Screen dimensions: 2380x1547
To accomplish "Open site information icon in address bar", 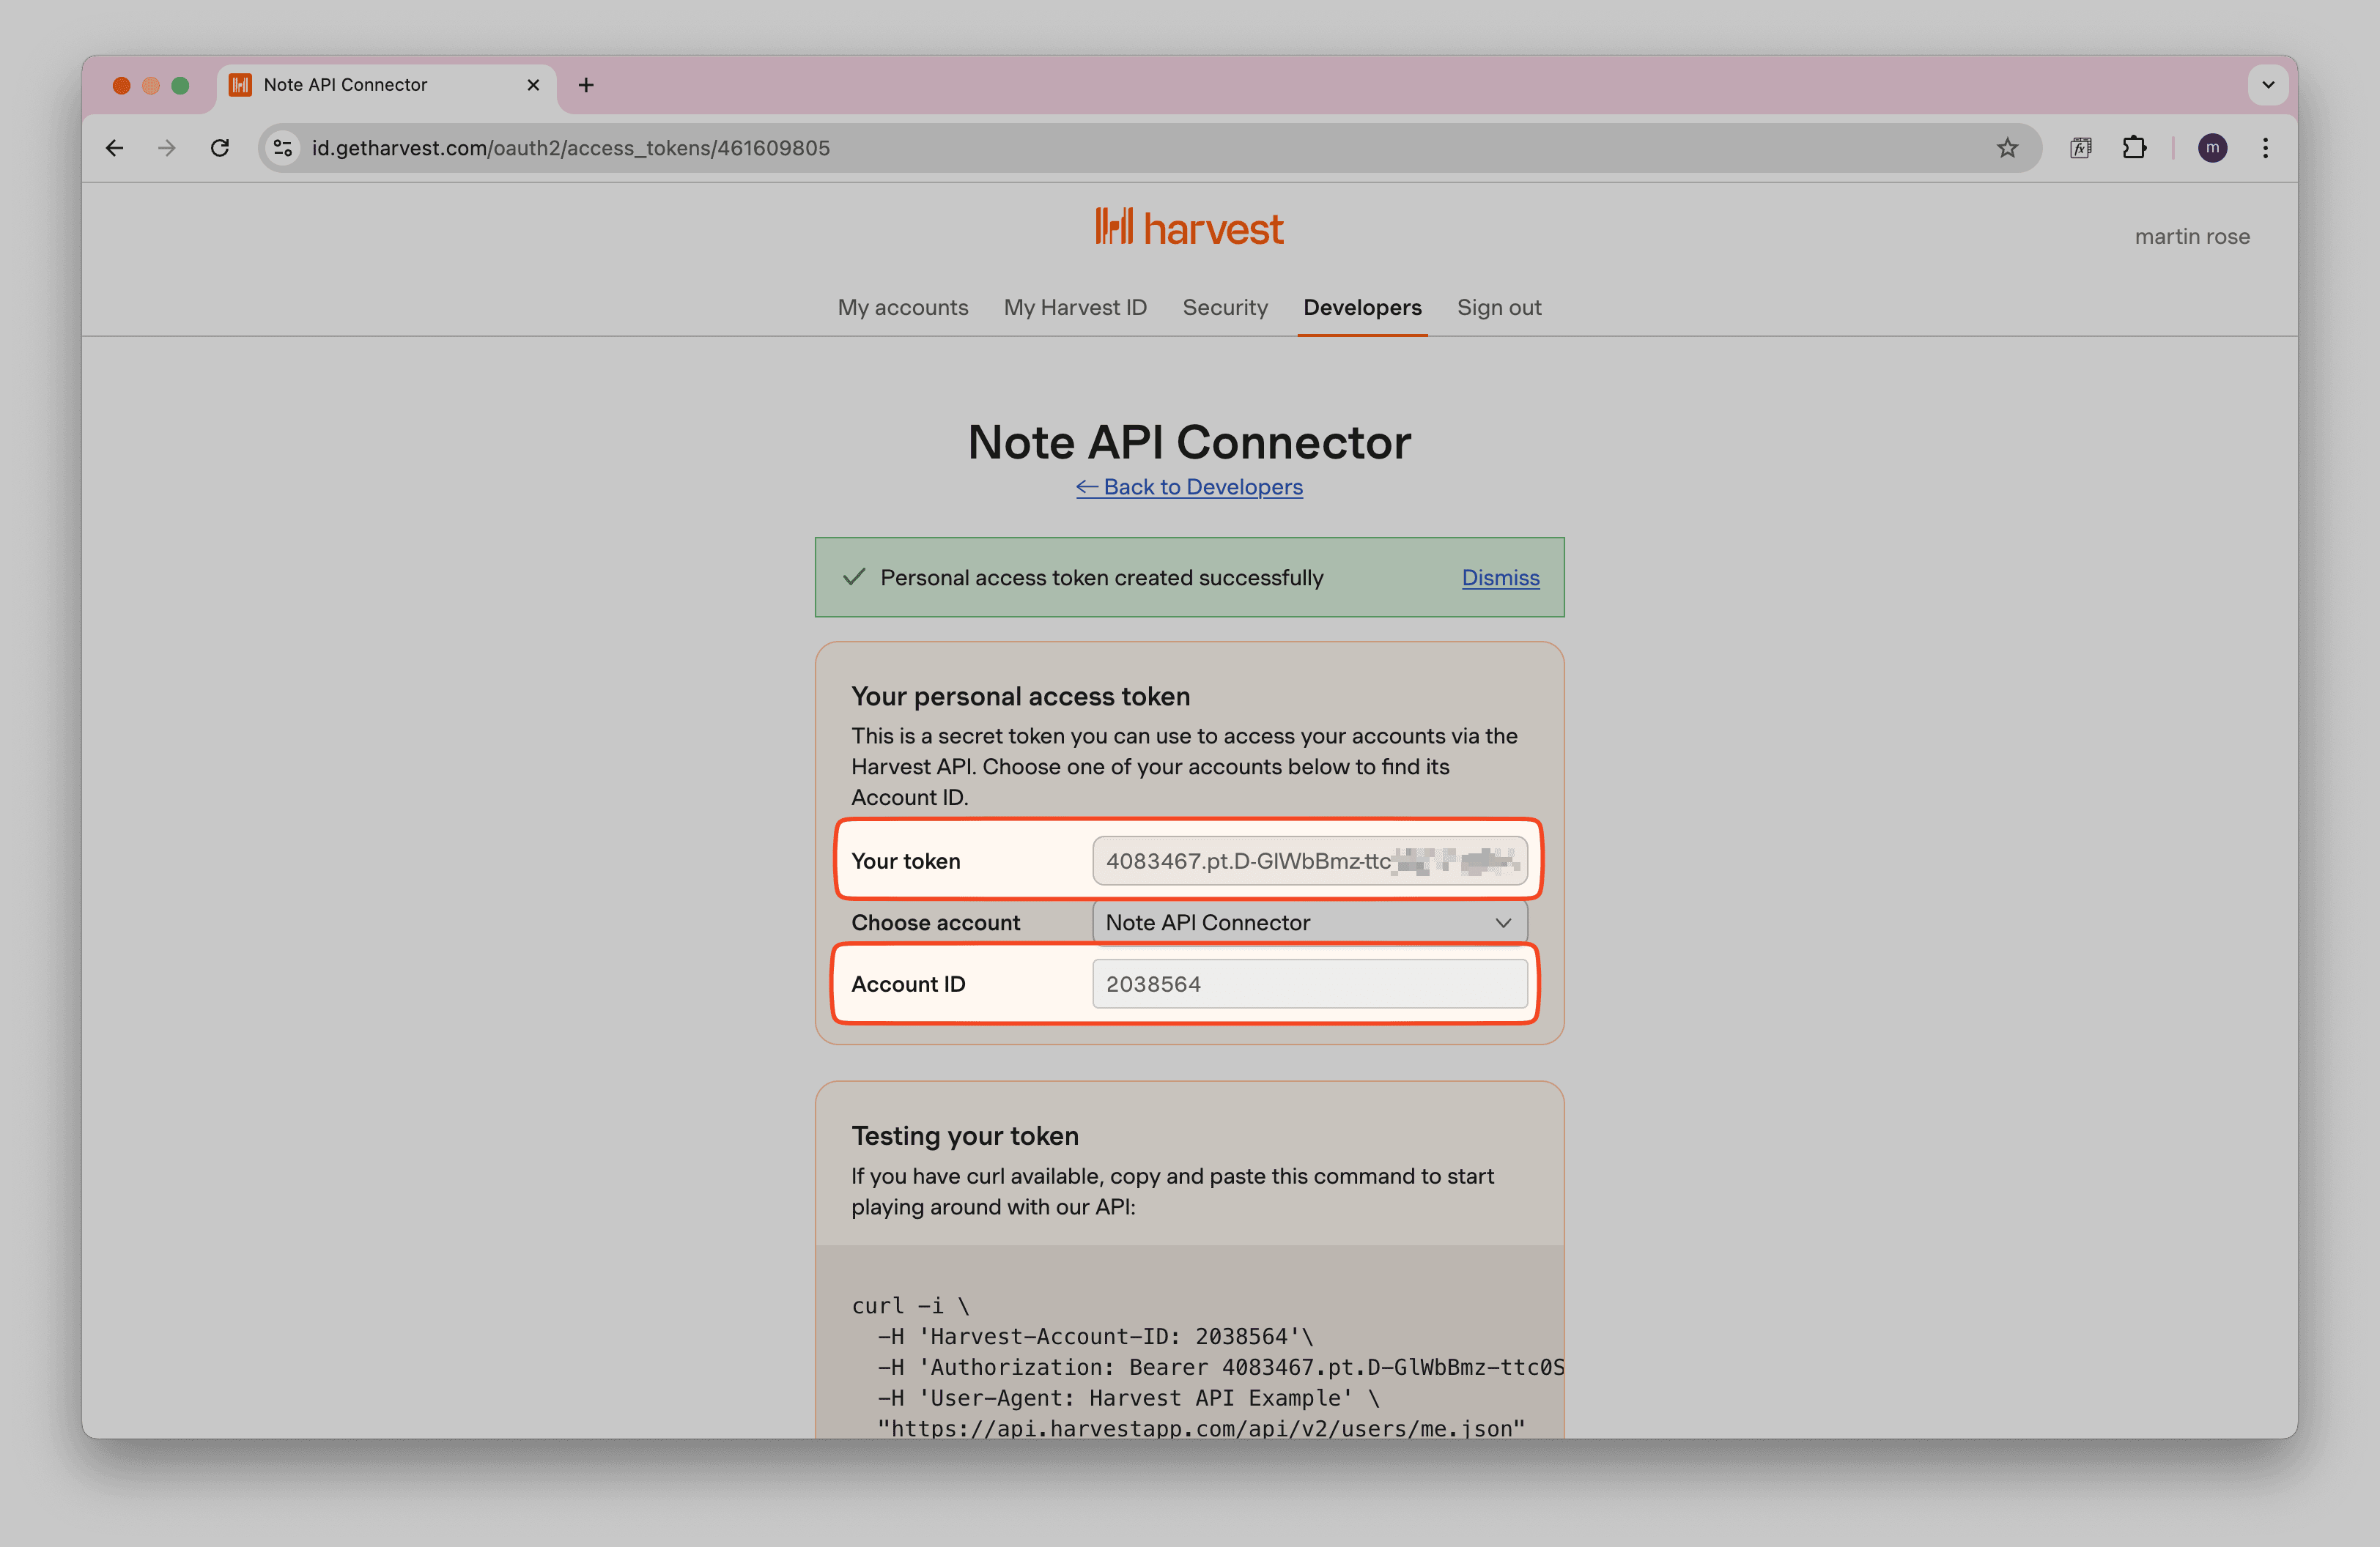I will click(x=283, y=148).
